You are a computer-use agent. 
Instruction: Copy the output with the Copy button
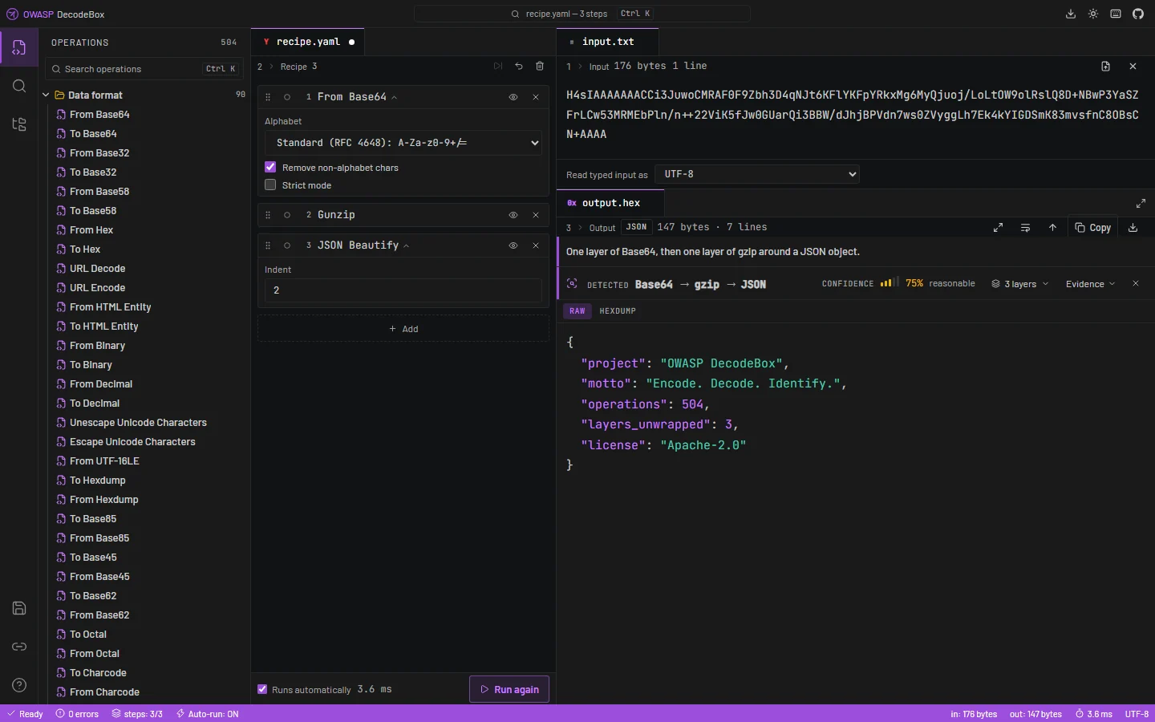1093,228
